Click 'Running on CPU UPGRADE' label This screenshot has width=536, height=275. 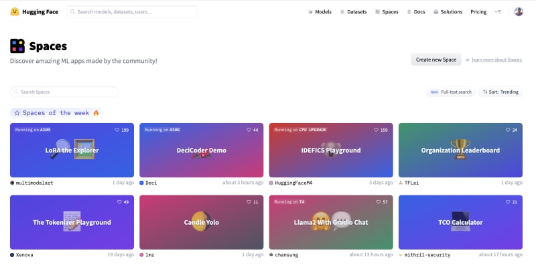300,130
